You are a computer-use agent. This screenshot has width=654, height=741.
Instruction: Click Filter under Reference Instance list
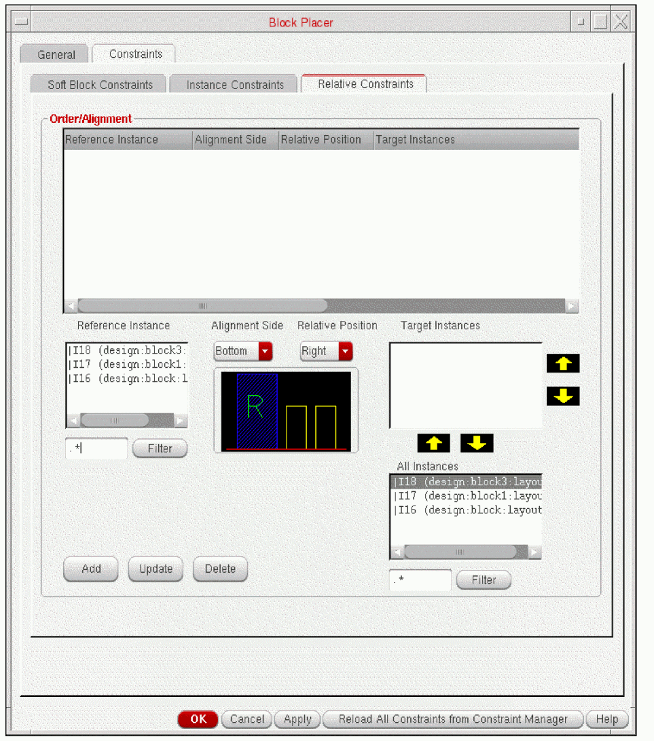tap(160, 448)
